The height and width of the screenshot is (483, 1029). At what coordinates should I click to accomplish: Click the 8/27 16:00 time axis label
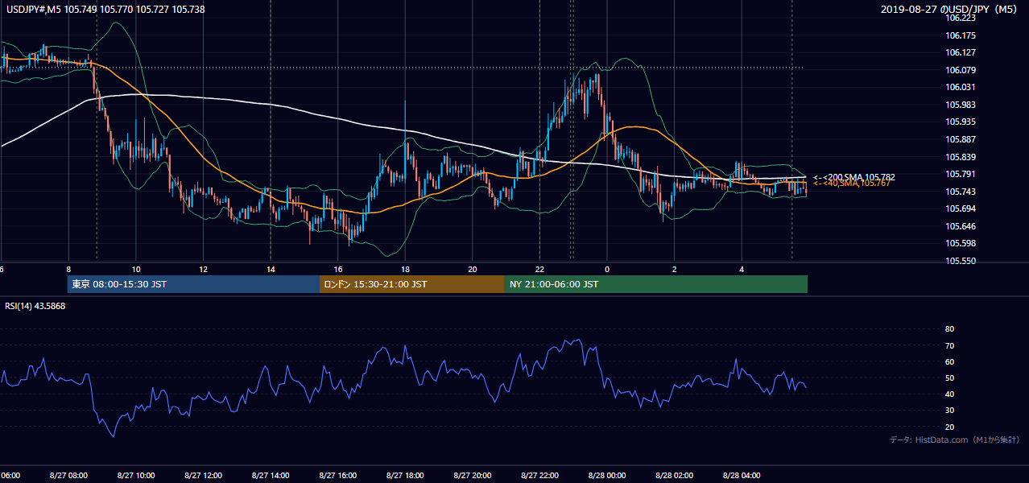tap(337, 476)
